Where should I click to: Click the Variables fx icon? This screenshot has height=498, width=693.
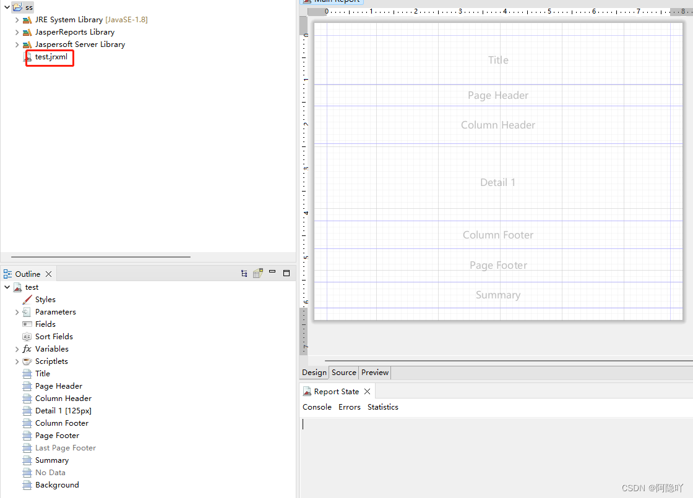coord(27,349)
